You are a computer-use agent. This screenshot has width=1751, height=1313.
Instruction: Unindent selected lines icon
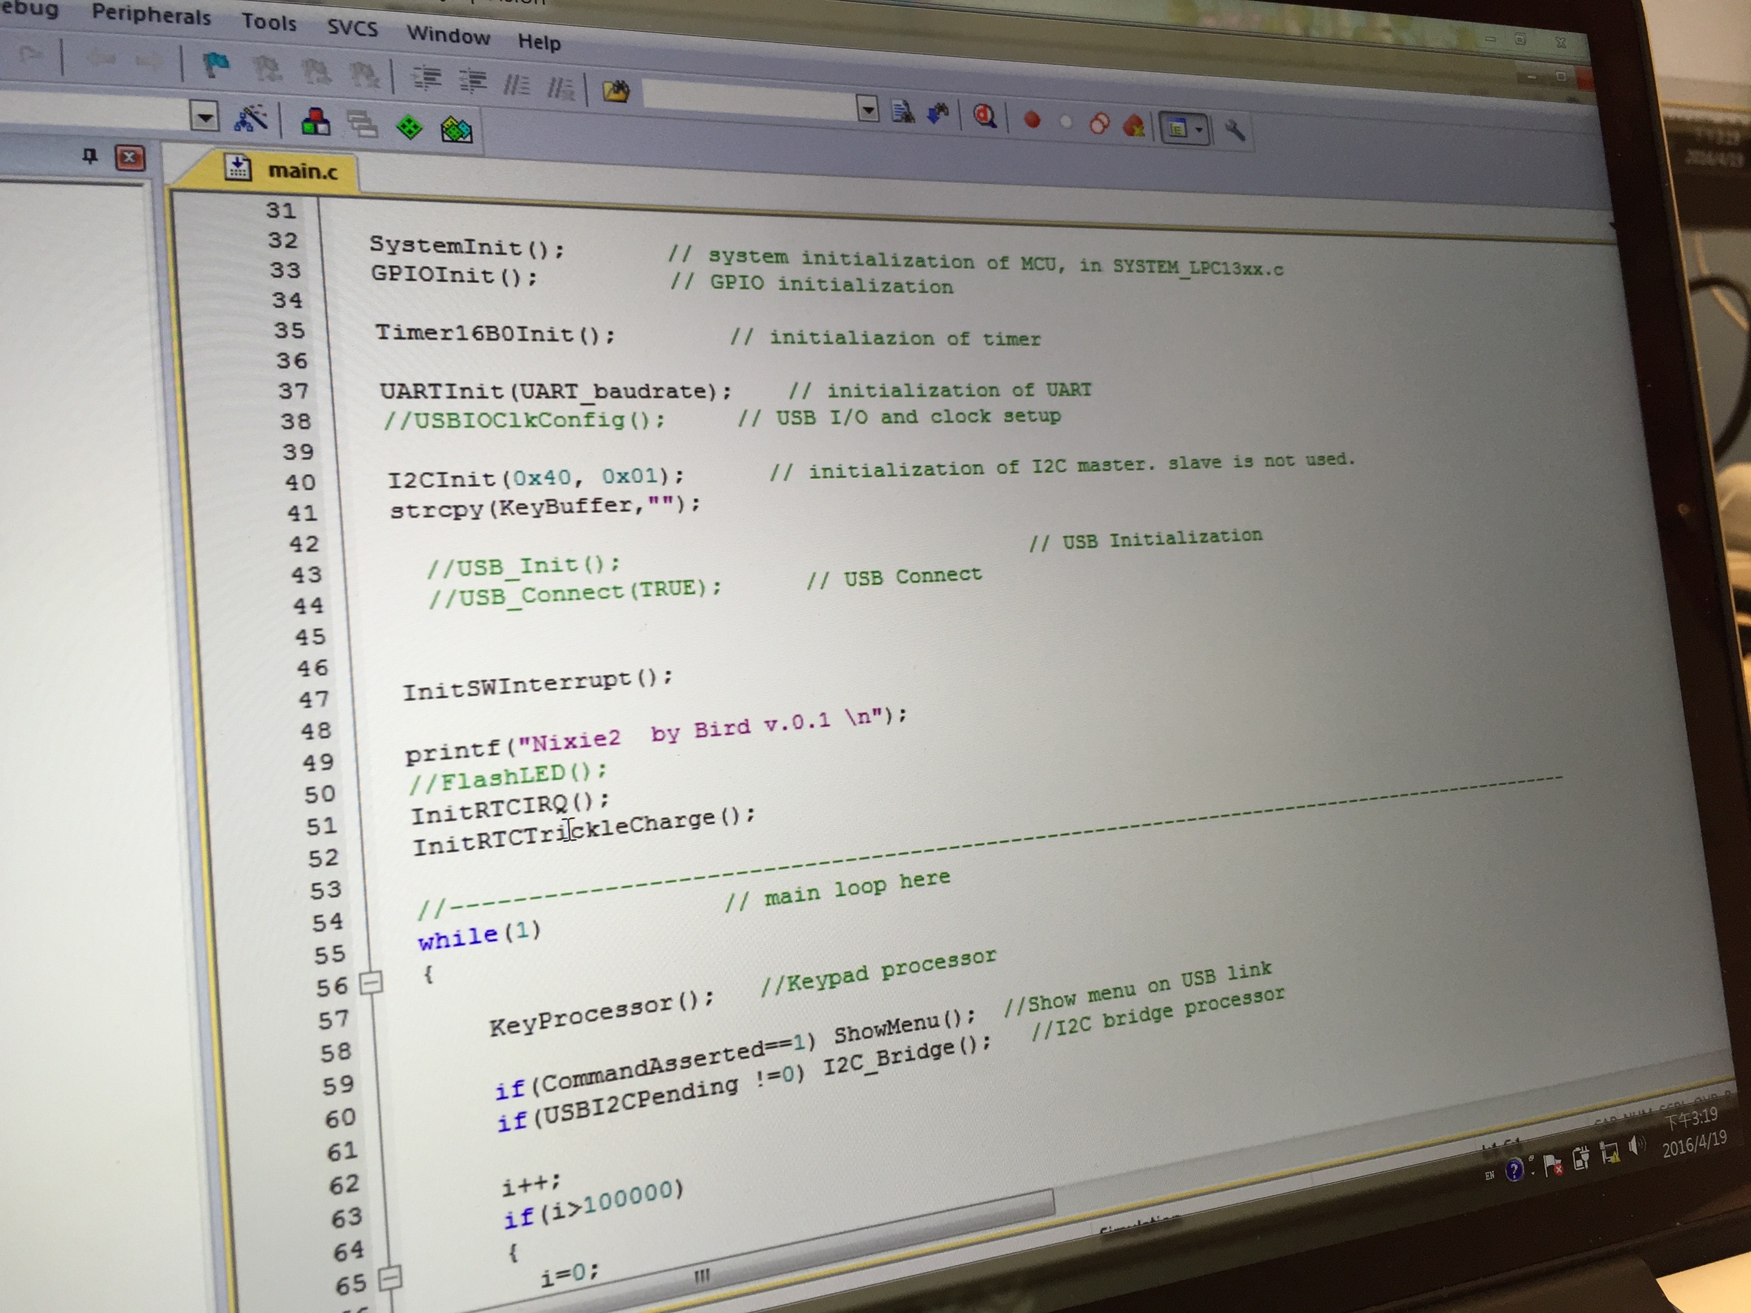(473, 81)
